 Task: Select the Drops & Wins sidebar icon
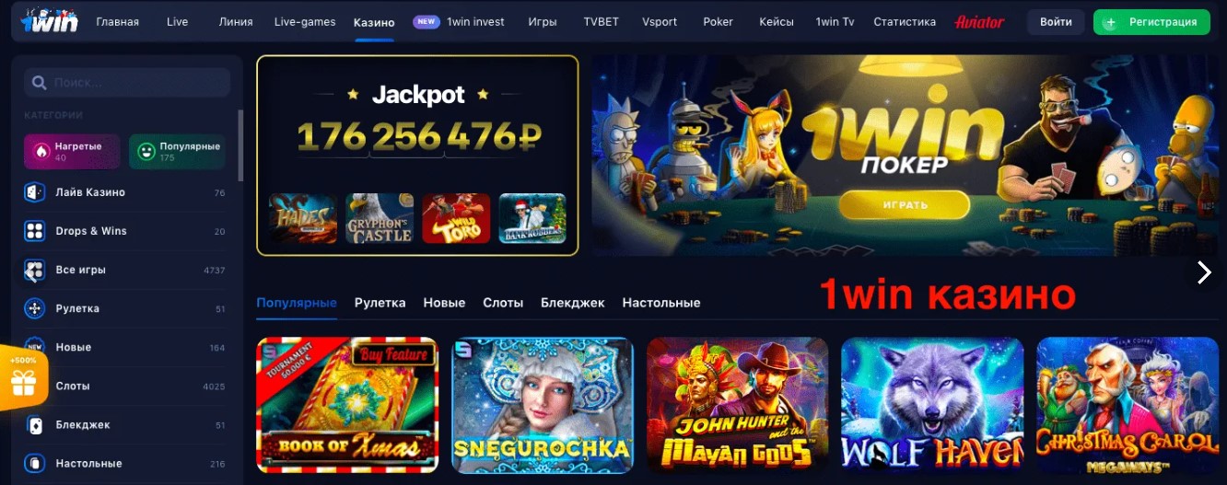point(35,231)
